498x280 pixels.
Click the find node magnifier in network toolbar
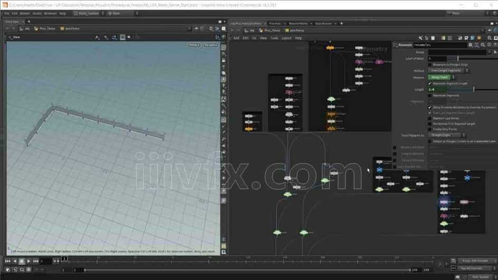click(x=490, y=38)
